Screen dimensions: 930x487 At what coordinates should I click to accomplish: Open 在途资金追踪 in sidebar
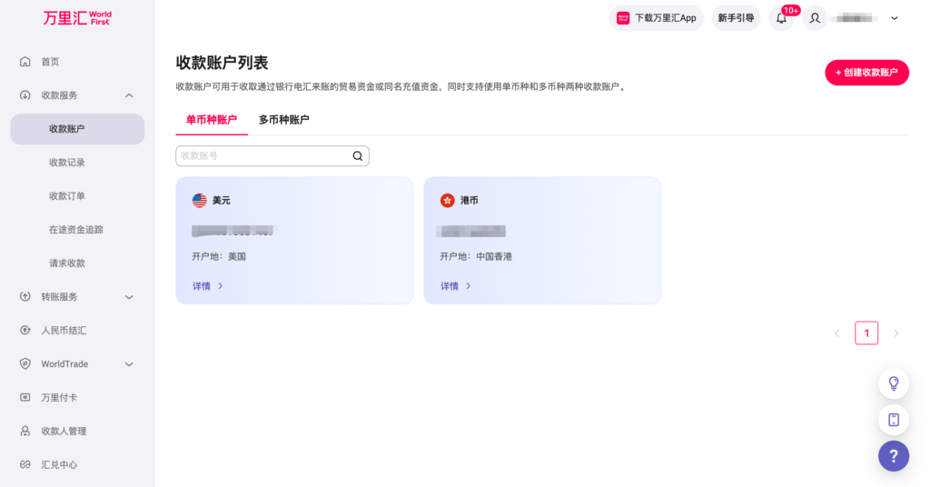pyautogui.click(x=76, y=230)
